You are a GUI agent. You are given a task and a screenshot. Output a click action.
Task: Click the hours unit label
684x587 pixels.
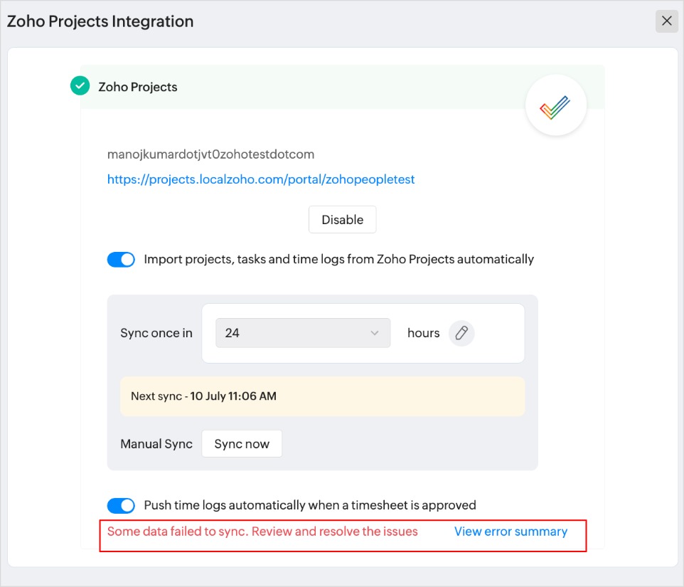coord(423,333)
